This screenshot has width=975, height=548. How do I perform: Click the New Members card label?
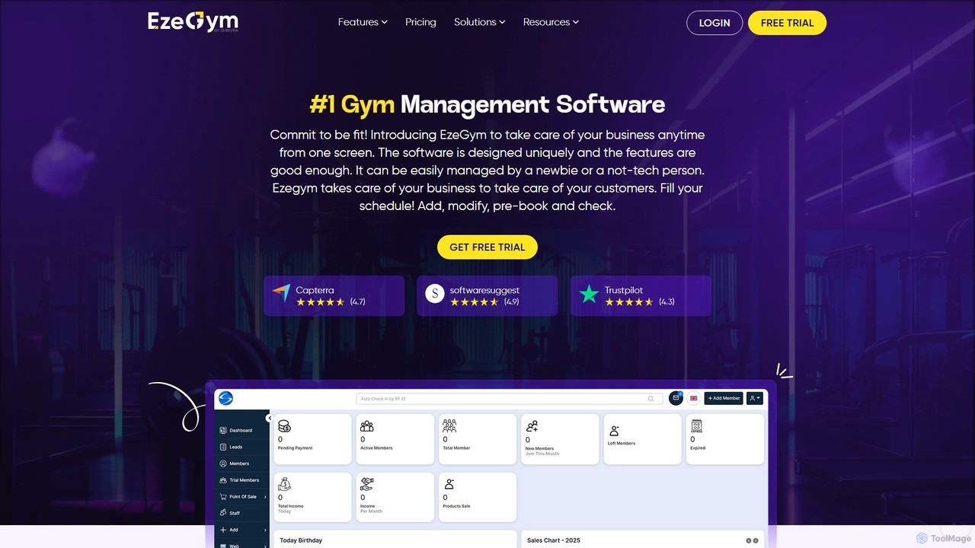click(x=540, y=449)
